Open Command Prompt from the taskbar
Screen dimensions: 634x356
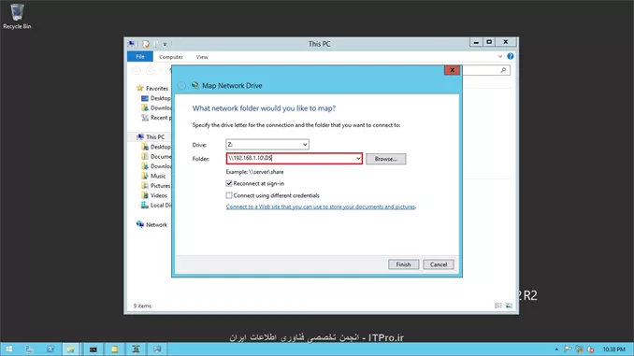pyautogui.click(x=94, y=349)
